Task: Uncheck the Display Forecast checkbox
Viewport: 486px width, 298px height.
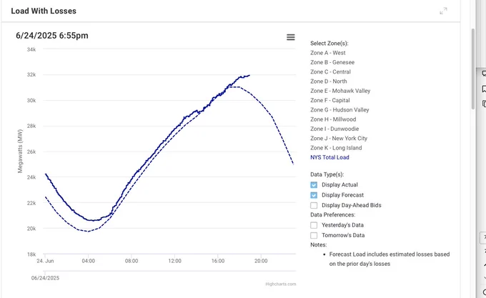Action: (x=314, y=195)
